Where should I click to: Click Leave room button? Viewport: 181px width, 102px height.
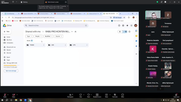176,95
